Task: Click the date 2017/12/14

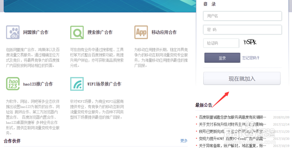Action: (281, 125)
